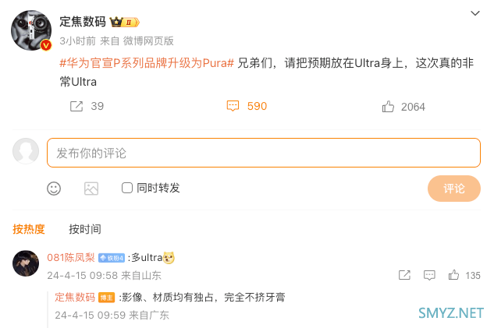
Task: Open 081陈凤梨's avatar
Action: point(26,263)
